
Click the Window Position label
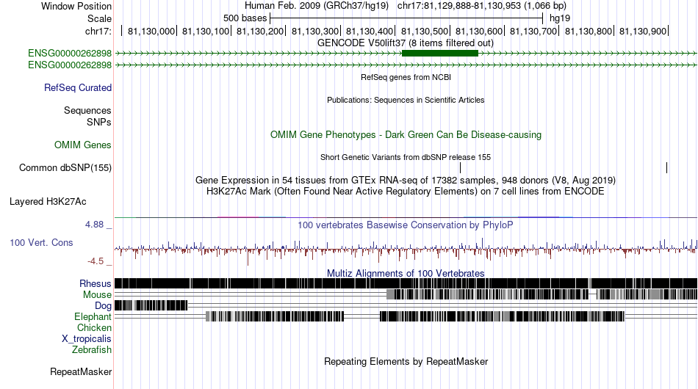[76, 6]
